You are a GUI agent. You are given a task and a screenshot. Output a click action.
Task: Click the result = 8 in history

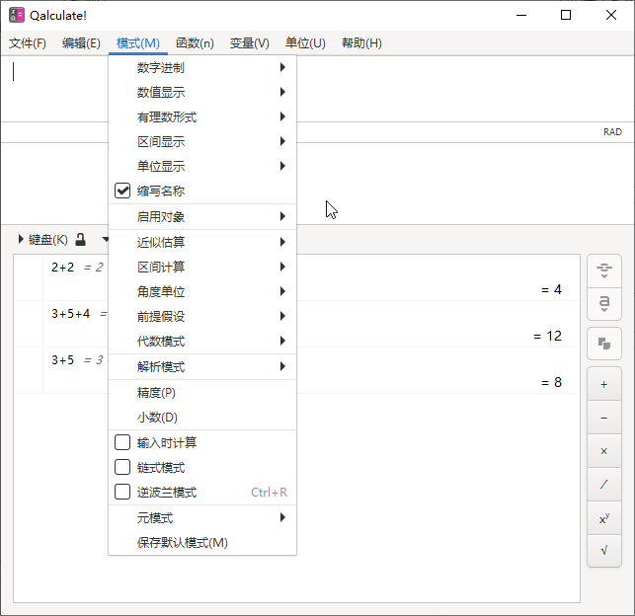click(x=551, y=382)
